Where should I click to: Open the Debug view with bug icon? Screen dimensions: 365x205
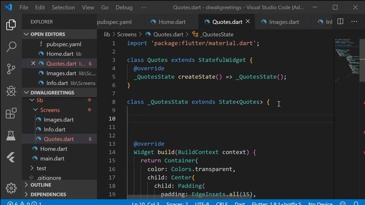(x=11, y=91)
